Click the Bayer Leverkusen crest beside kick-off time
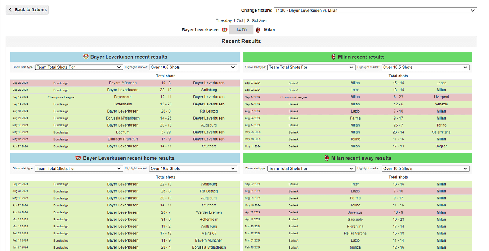Image resolution: width=489 pixels, height=251 pixels. tap(225, 30)
